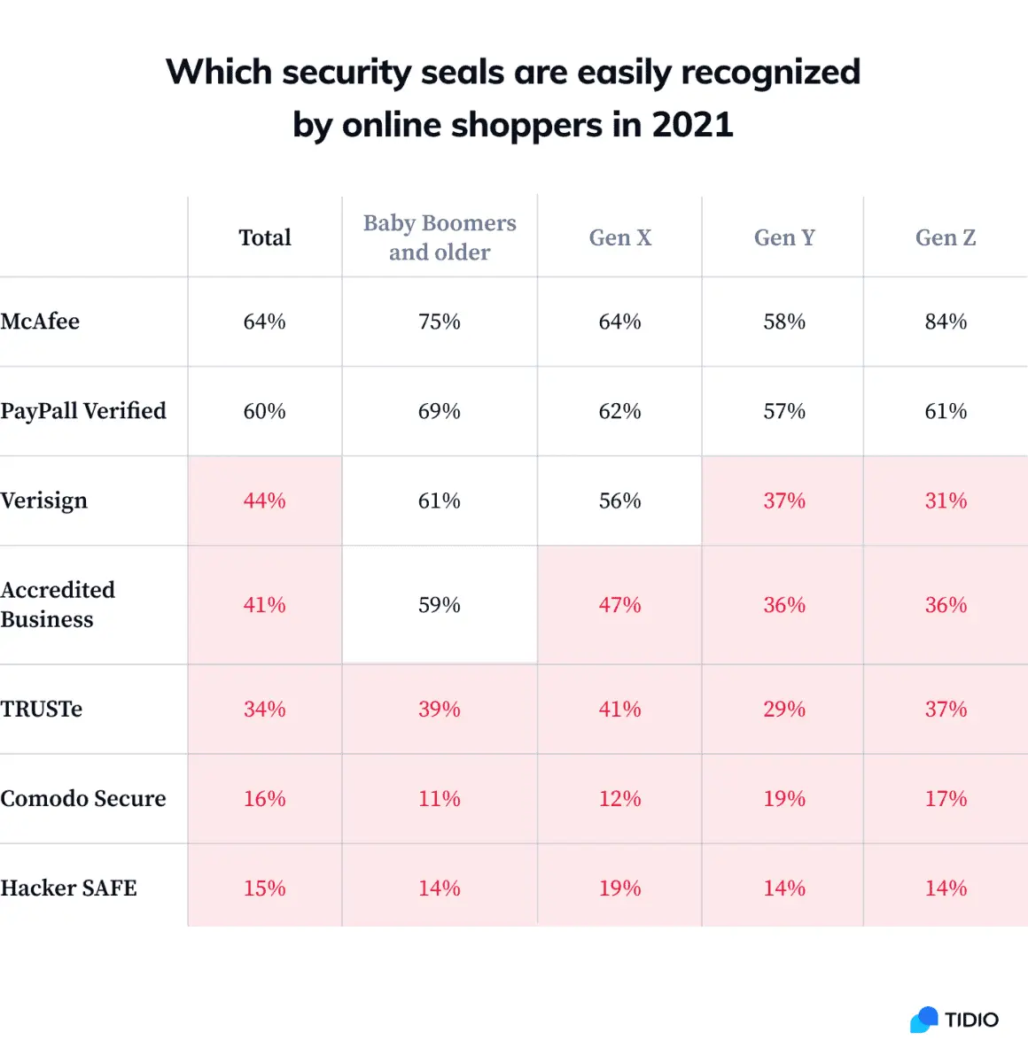Select Verisign Total 44% pink cell
Screen dimensions: 1028x1063
click(265, 500)
